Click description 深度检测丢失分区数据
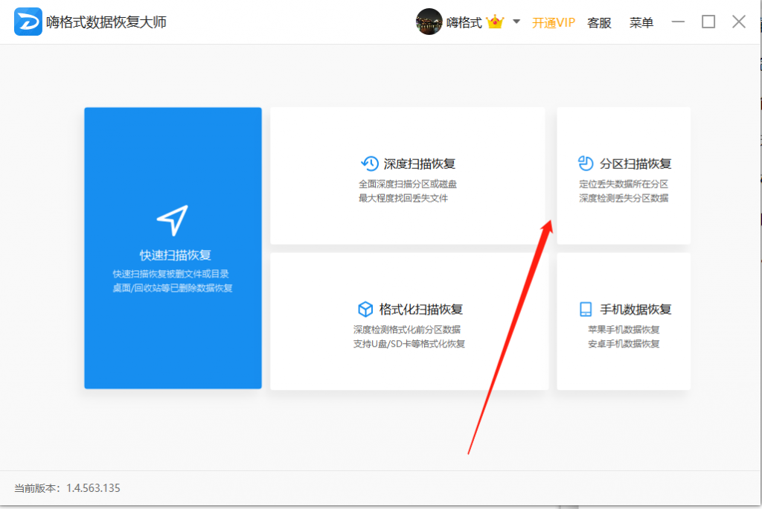This screenshot has width=762, height=509. [624, 199]
